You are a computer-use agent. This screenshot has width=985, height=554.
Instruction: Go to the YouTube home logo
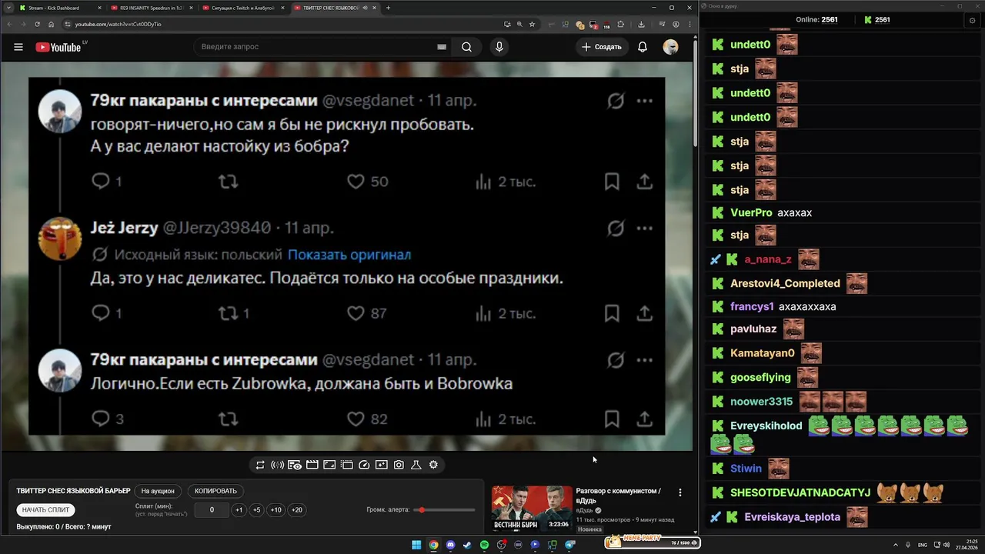(x=58, y=47)
